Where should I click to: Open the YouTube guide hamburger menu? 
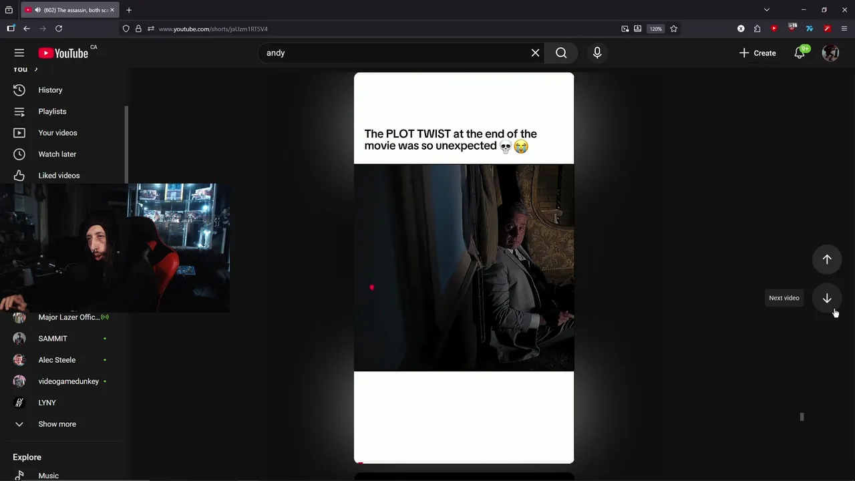point(19,53)
